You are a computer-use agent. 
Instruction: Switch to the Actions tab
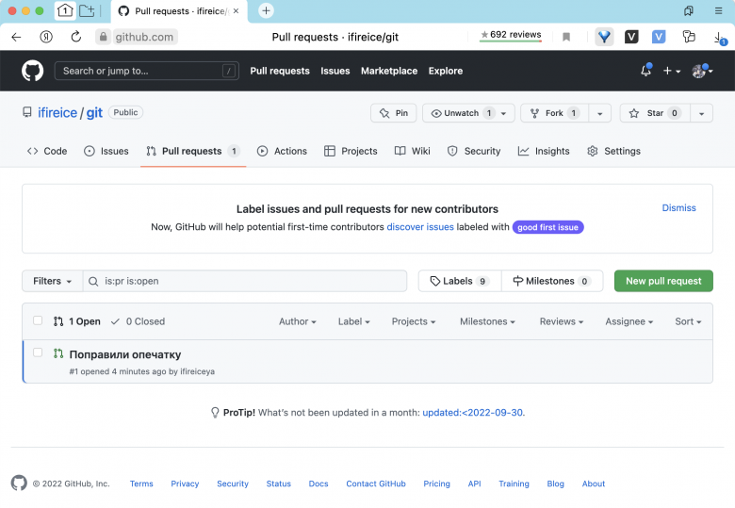pos(282,151)
